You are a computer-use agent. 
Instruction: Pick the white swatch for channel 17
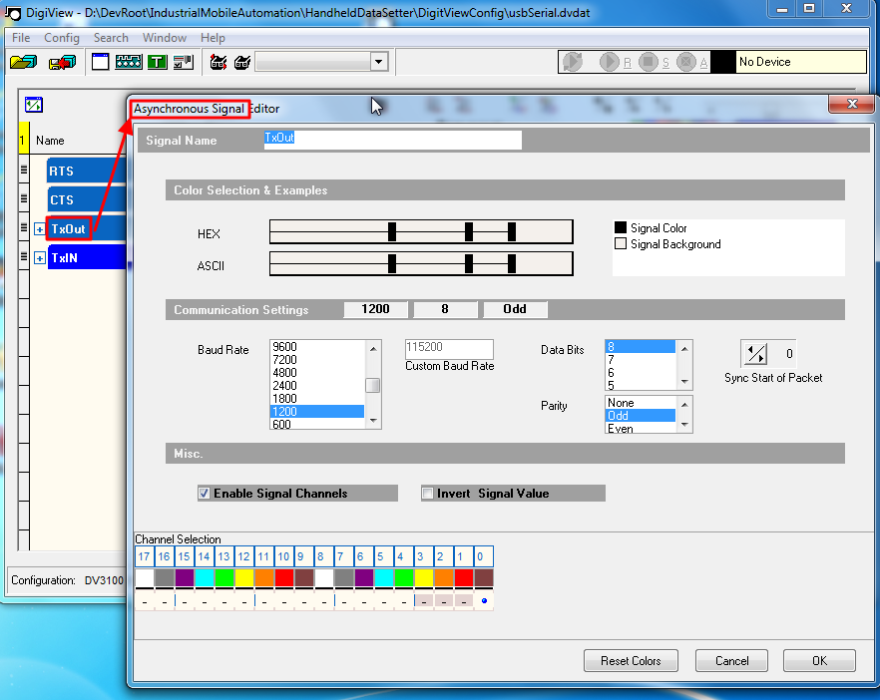point(145,577)
